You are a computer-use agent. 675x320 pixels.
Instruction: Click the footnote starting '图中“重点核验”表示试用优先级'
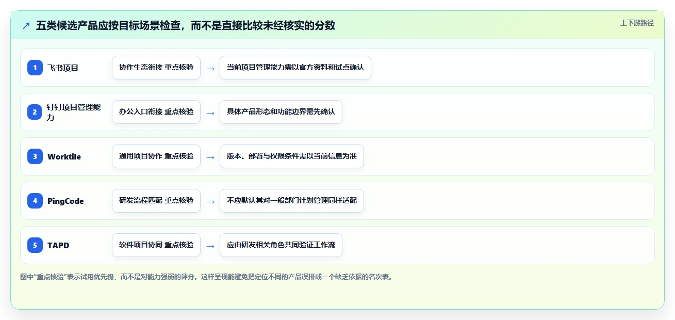(207, 277)
